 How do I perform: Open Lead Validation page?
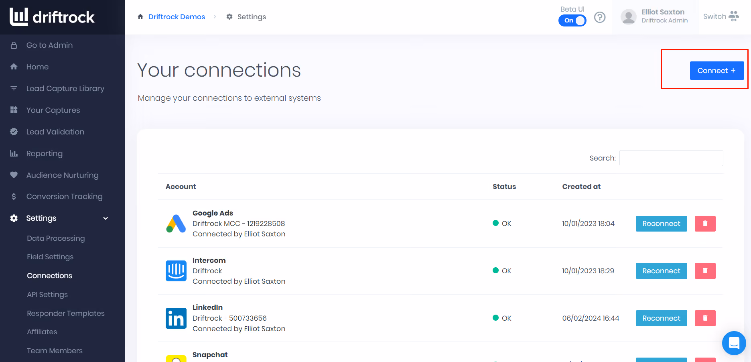tap(55, 132)
